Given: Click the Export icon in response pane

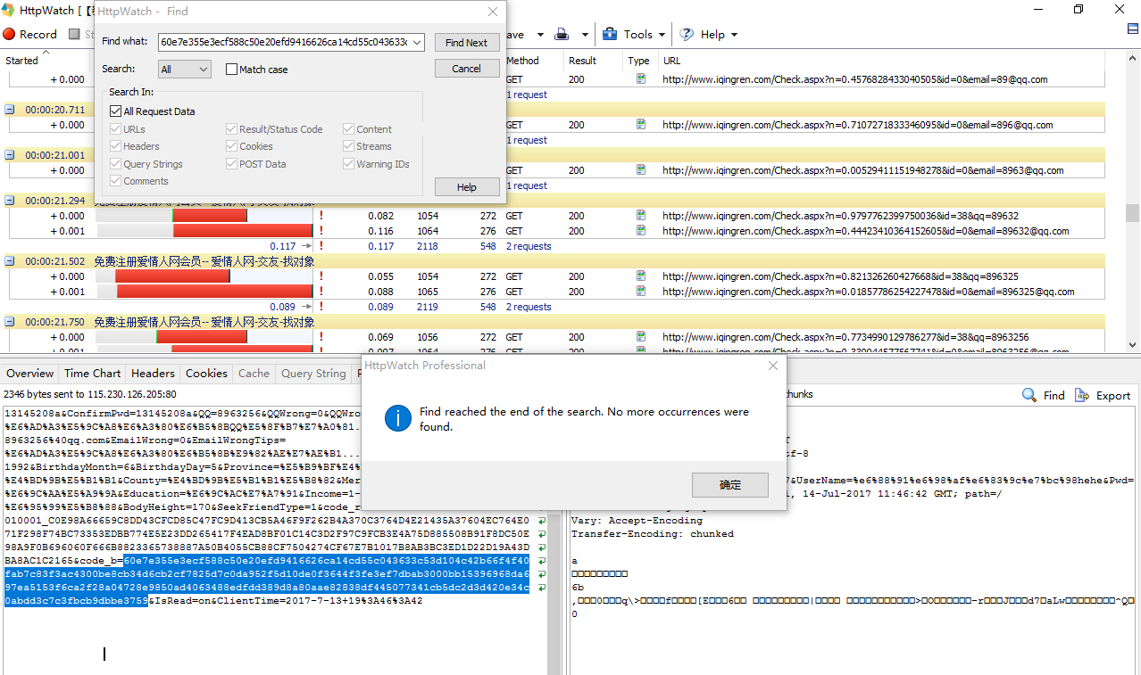Looking at the screenshot, I should tap(1081, 395).
